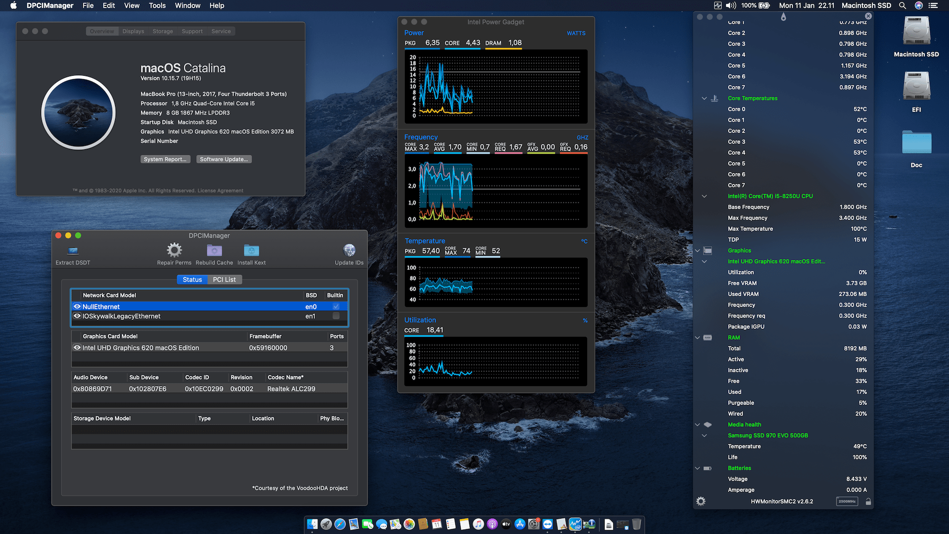Hide the Intel UHD Graphics 620 entry

click(77, 347)
